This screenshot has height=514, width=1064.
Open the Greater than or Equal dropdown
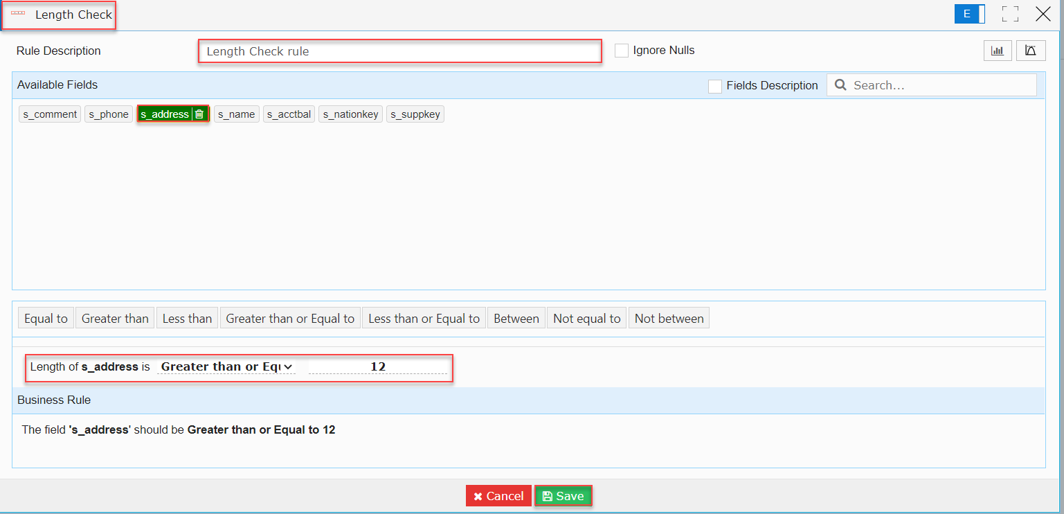pos(226,367)
